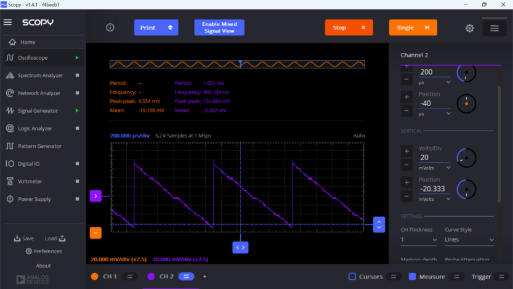Click the Volts/Div rotary knob
The image size is (513, 289).
(466, 158)
